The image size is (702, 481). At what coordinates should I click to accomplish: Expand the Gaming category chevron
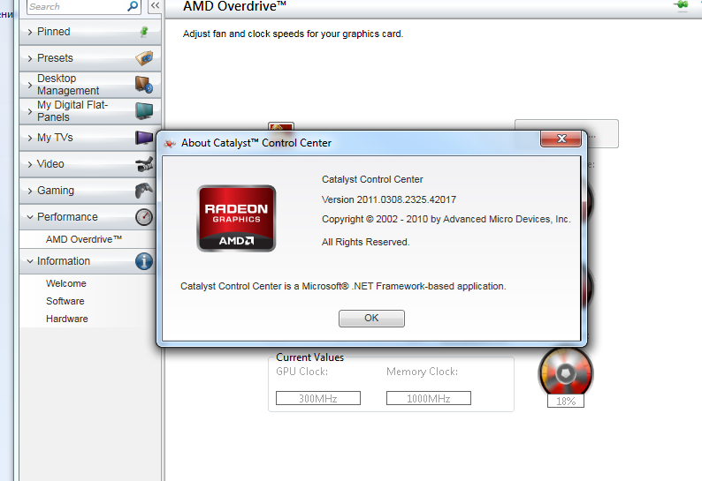(x=30, y=191)
